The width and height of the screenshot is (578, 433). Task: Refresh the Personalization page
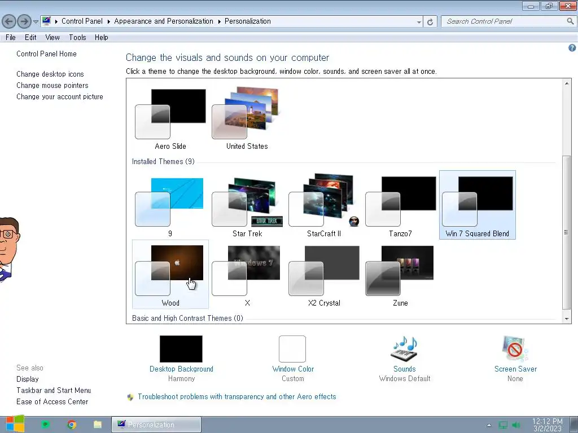pos(430,22)
